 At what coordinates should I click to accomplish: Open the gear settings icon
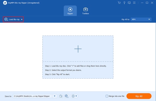pos(73,96)
